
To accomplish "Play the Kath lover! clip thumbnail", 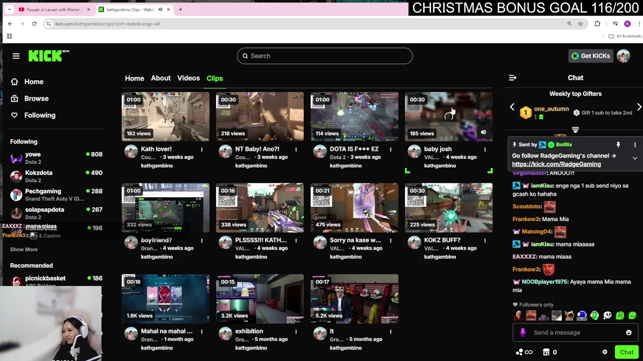I will coord(165,116).
